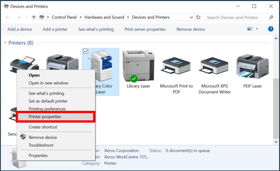
Task: Expand the address bar history dropdown
Action: [191, 17]
